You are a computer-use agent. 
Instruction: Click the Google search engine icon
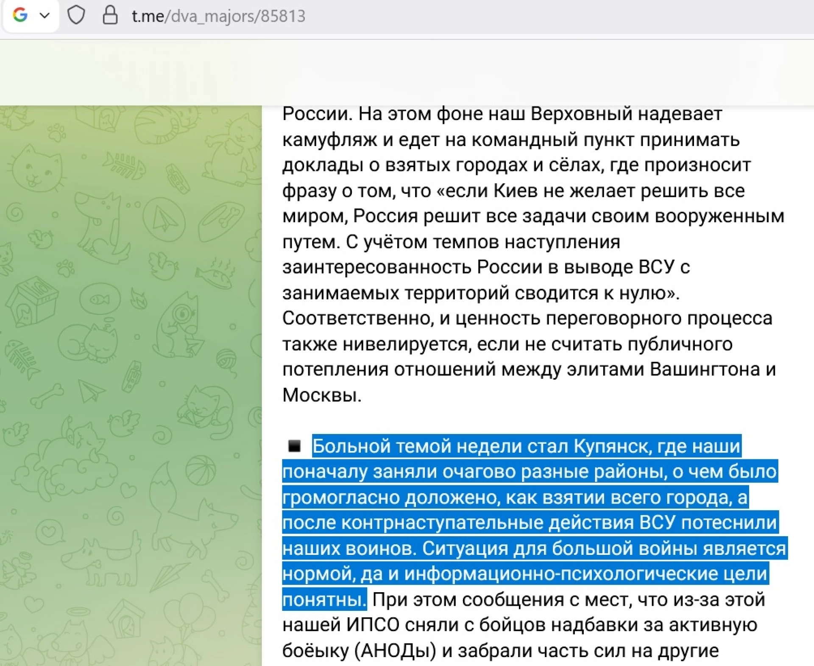20,15
